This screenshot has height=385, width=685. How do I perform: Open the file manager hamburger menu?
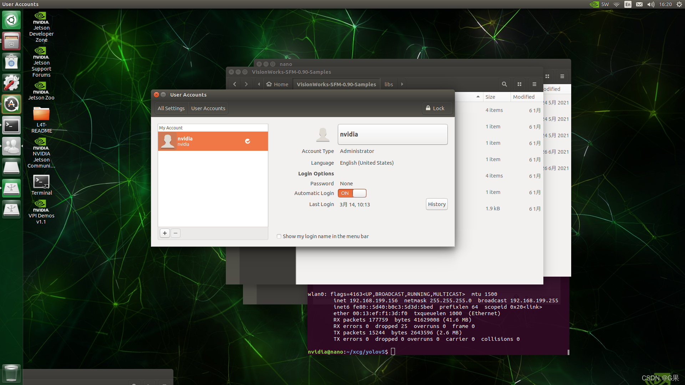tap(534, 84)
